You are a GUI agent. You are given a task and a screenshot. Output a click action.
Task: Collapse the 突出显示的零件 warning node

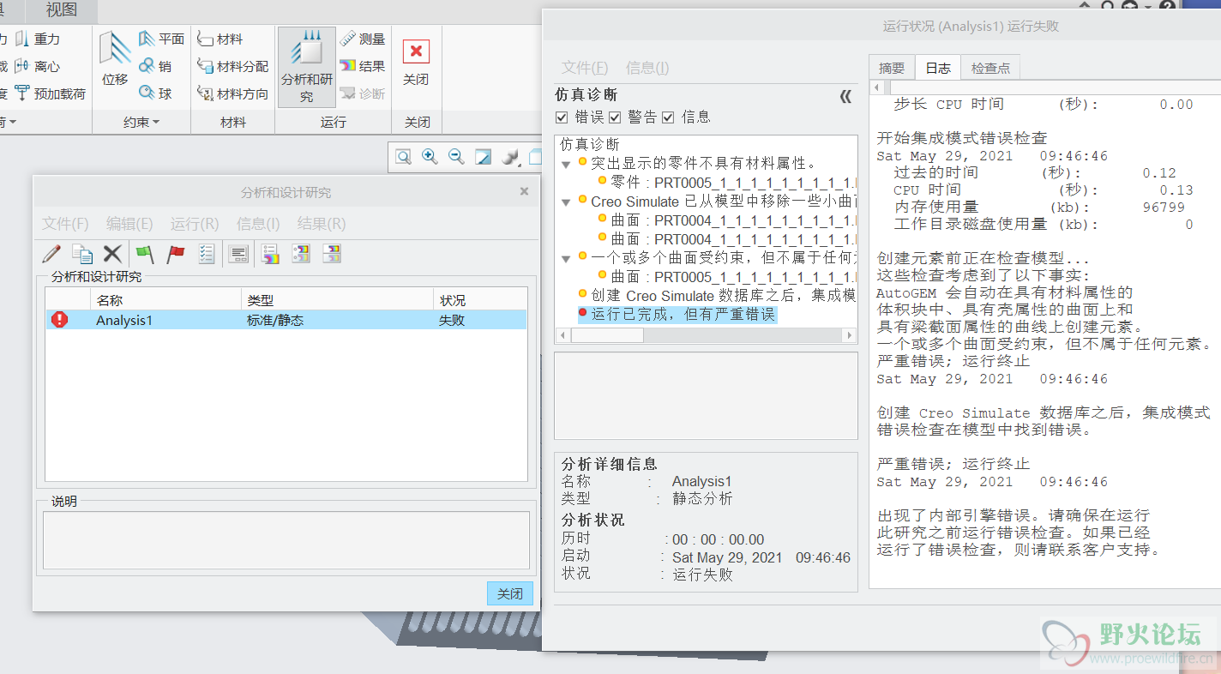click(x=566, y=164)
